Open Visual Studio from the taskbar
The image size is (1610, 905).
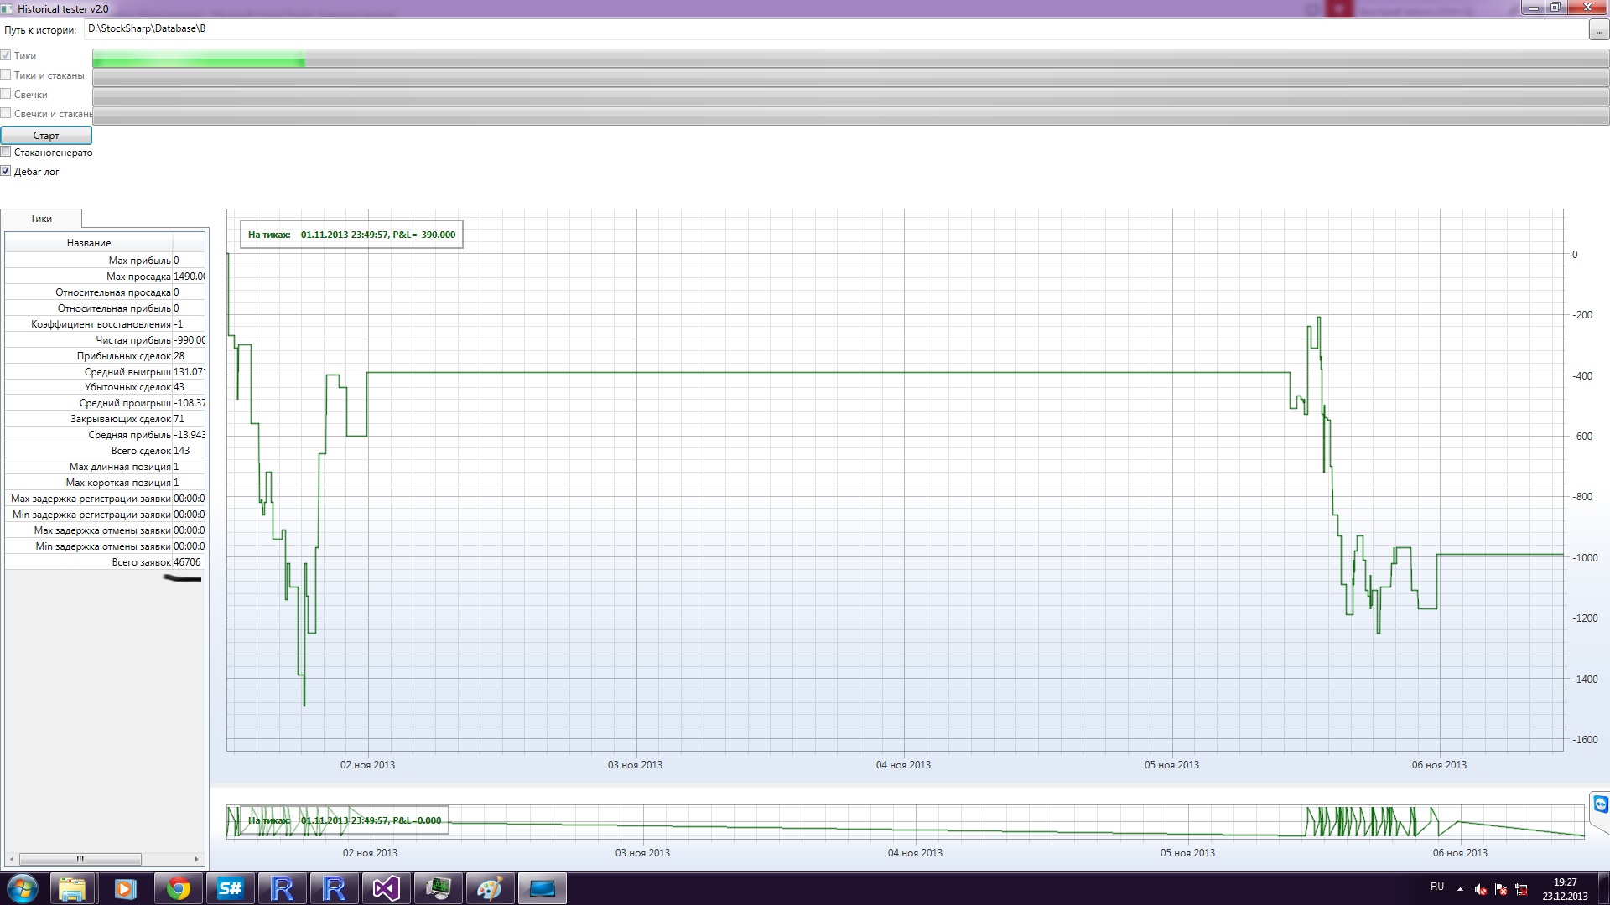click(x=386, y=888)
